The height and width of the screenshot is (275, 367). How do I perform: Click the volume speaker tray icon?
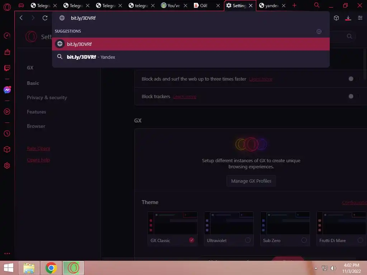coord(333,268)
